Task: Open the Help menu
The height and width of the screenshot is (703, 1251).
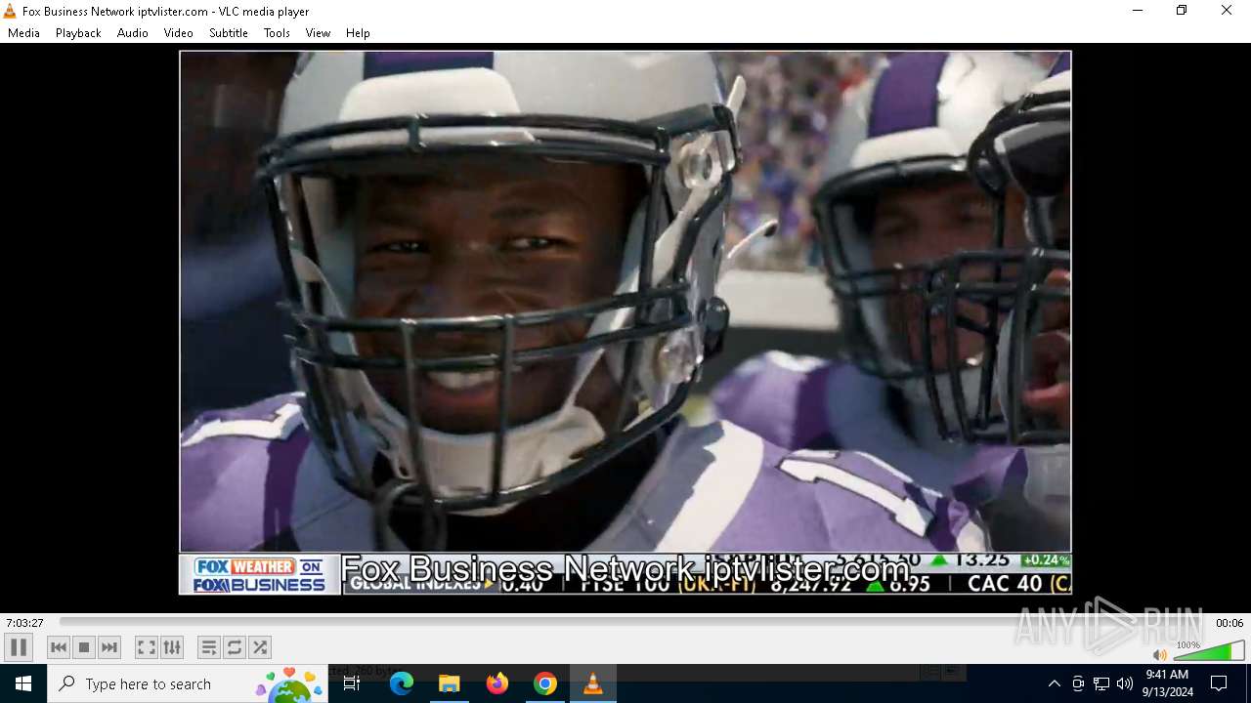Action: click(x=358, y=33)
